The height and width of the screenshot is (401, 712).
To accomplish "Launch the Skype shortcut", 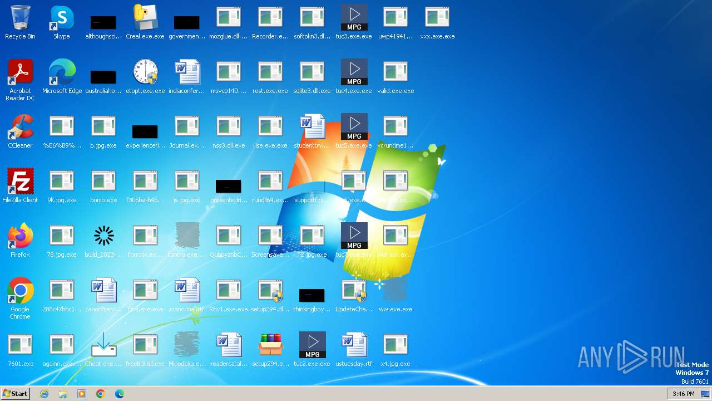I will [x=62, y=18].
